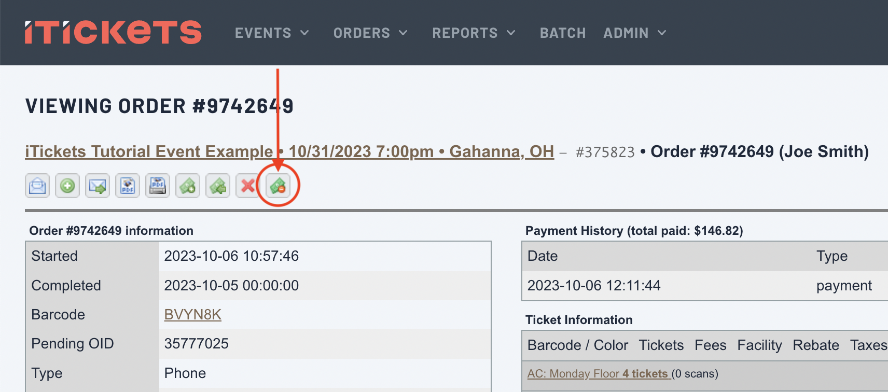Click the money with green plus icon
Viewport: 888px width, 392px height.
(188, 186)
